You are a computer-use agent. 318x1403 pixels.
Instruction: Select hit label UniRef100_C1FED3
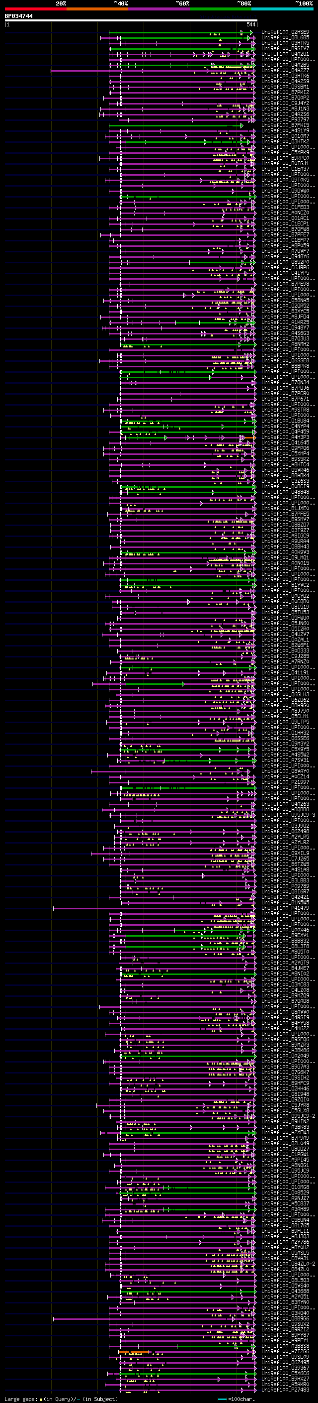[285, 207]
